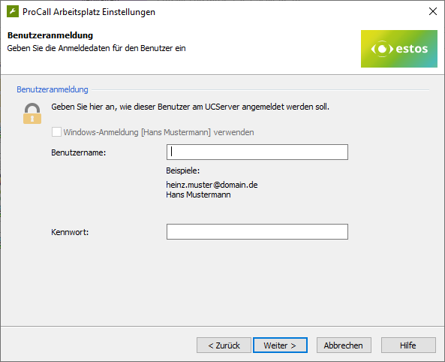Enable the Windows-Anmeldung verwenden checkbox
The height and width of the screenshot is (362, 445).
click(56, 132)
